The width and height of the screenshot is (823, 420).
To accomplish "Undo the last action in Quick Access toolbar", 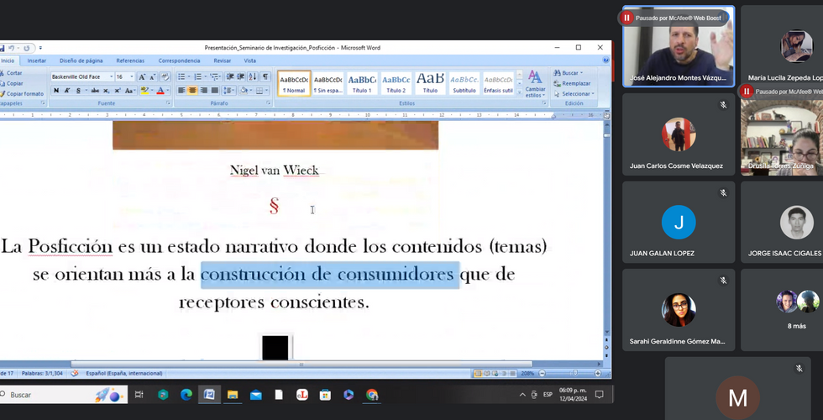I will pyautogui.click(x=10, y=48).
